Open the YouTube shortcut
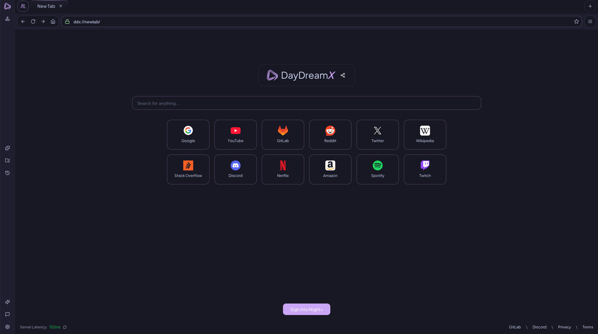Screen dimensions: 598x334 [x=236, y=135]
